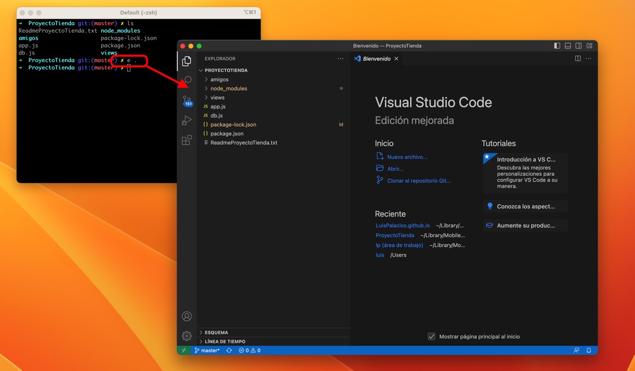
Task: Open recent LuisPalacios.github.io
Action: click(x=403, y=225)
